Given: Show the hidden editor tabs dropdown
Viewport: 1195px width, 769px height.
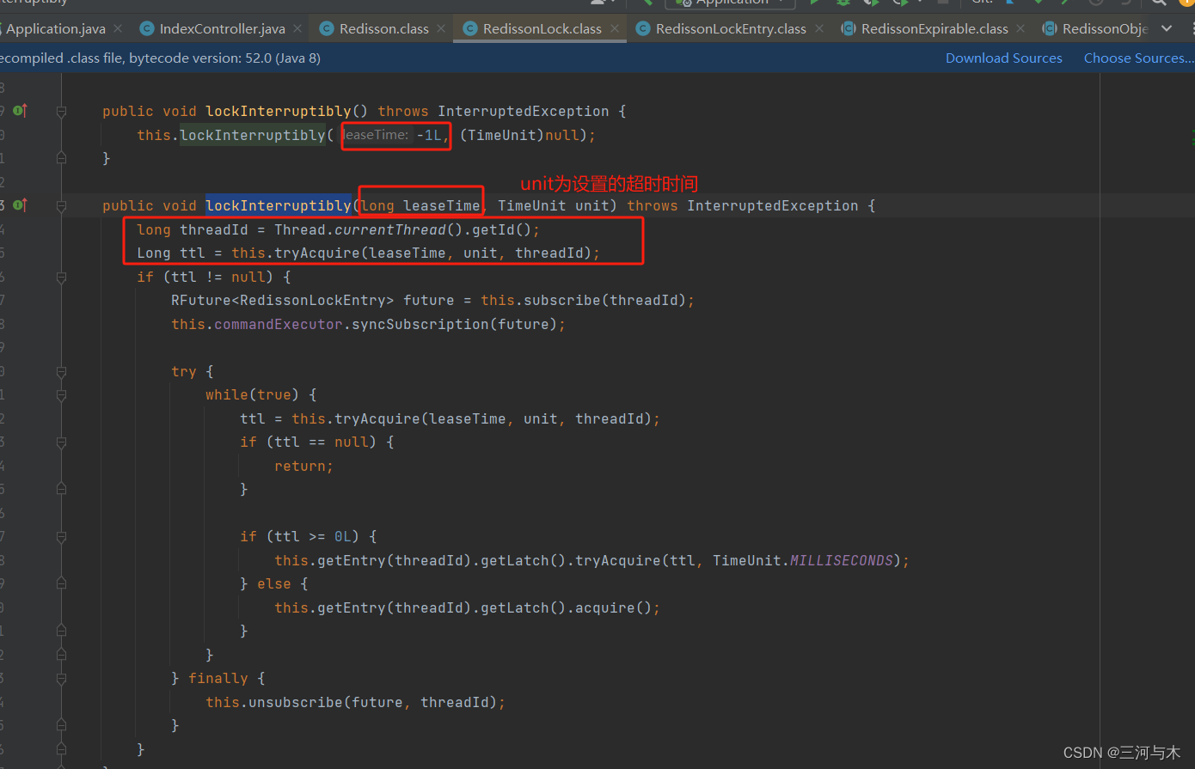Looking at the screenshot, I should [x=1167, y=29].
